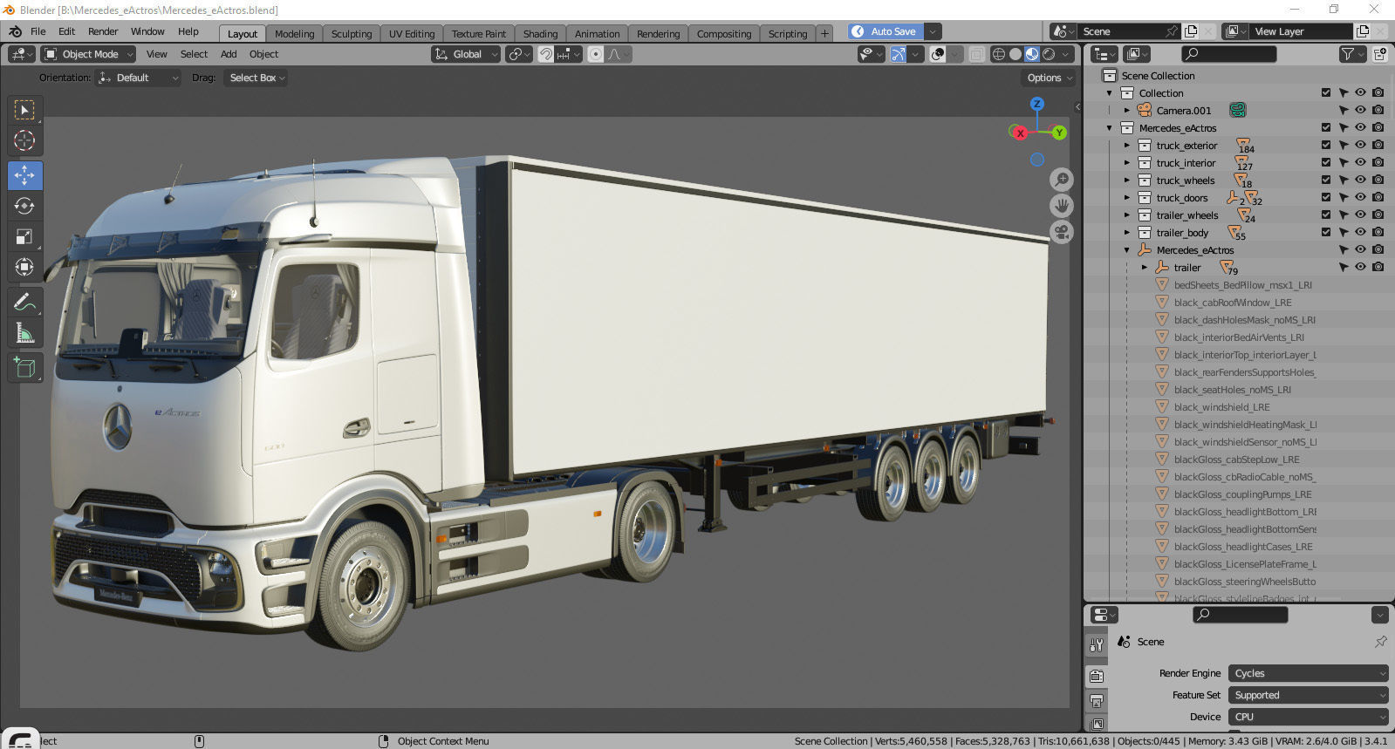Add a new workspace tab plus button
This screenshot has height=749, width=1395.
click(824, 34)
